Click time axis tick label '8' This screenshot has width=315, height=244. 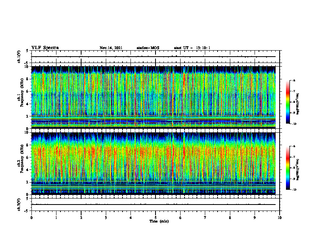[x=230, y=218]
